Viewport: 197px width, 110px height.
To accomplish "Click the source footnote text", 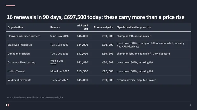I will (x=35, y=97).
